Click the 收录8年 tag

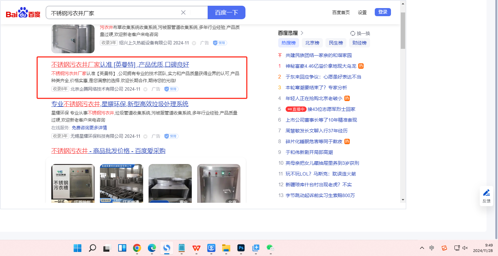click(60, 89)
